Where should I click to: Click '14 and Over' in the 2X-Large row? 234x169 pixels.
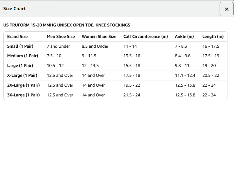coord(93,85)
